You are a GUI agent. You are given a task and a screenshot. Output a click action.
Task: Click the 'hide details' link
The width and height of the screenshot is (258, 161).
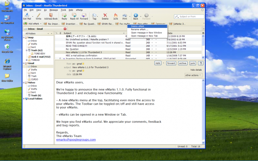point(196,70)
